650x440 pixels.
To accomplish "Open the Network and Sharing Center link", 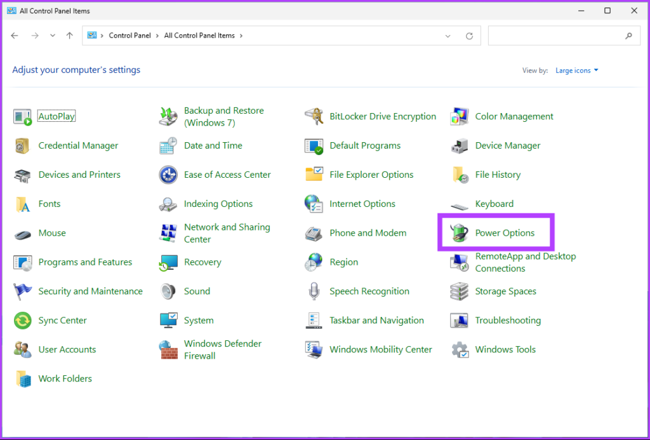I will click(x=227, y=233).
